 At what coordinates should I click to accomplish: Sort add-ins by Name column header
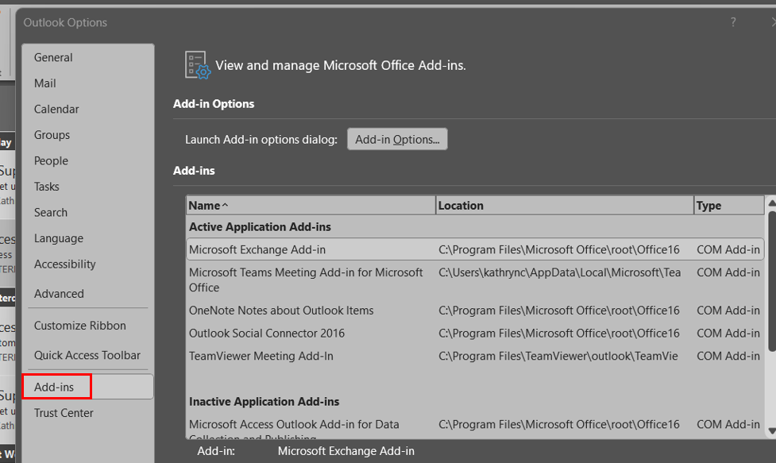click(311, 205)
